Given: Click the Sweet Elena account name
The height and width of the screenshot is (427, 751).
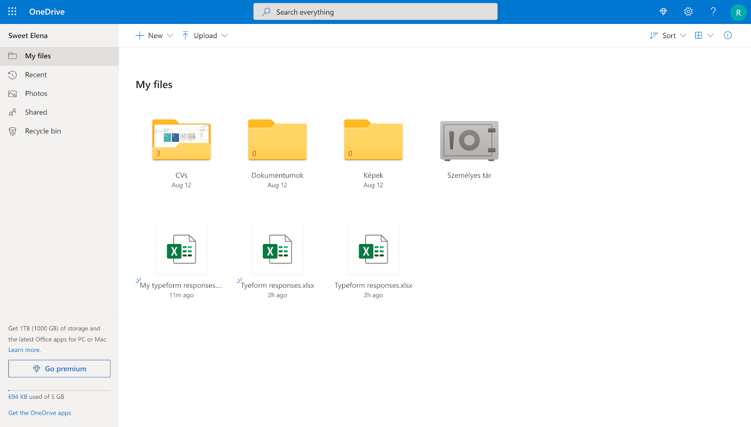Looking at the screenshot, I should [x=28, y=36].
